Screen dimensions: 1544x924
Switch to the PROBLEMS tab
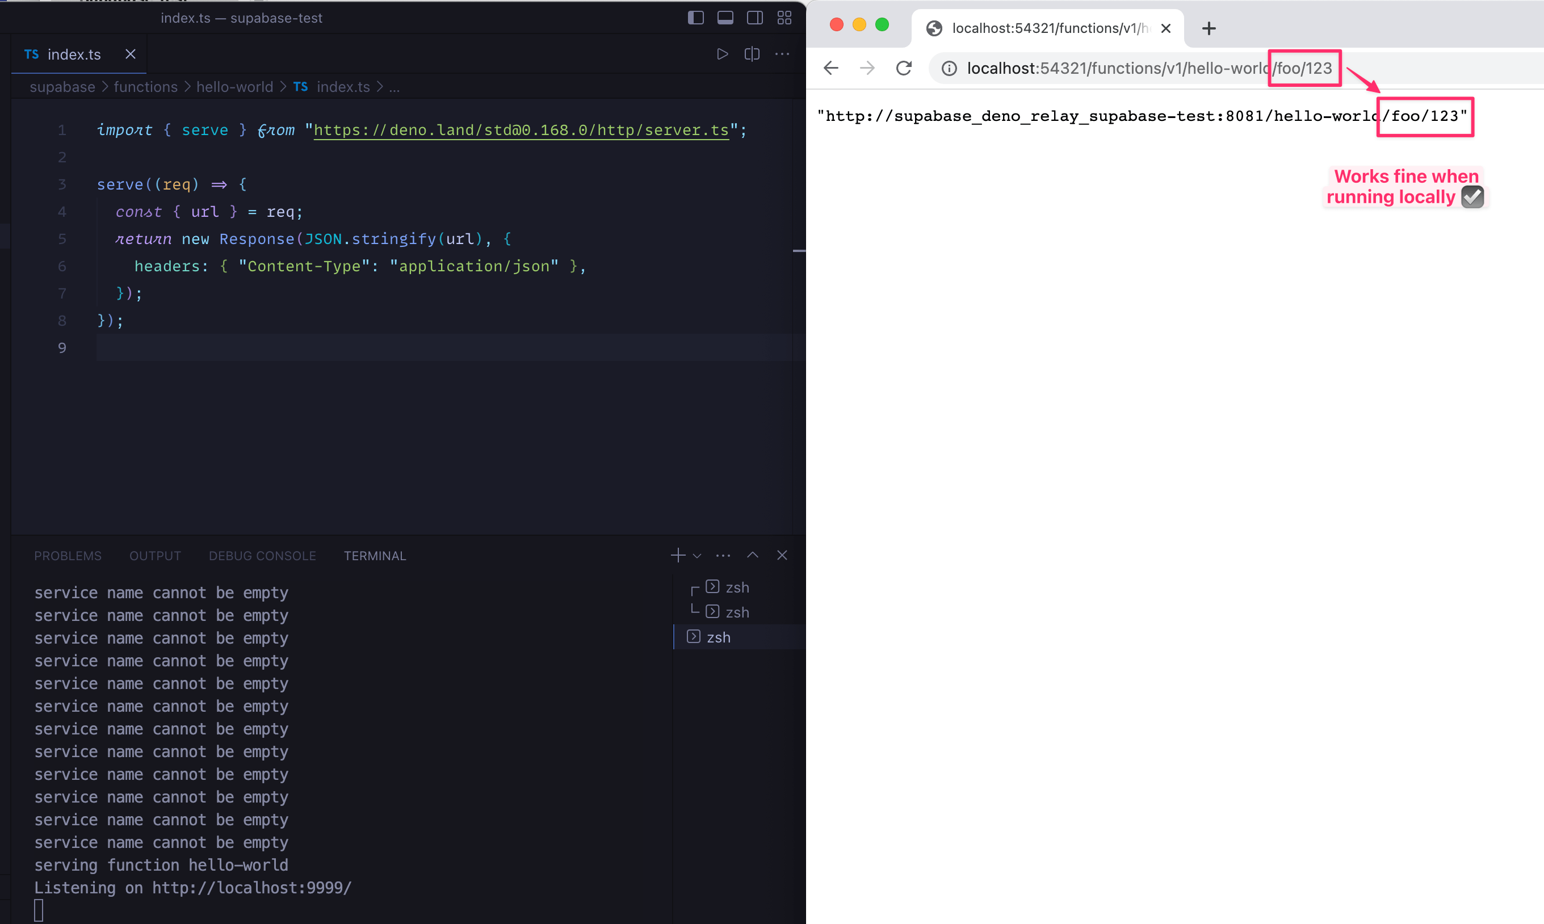[x=68, y=556]
